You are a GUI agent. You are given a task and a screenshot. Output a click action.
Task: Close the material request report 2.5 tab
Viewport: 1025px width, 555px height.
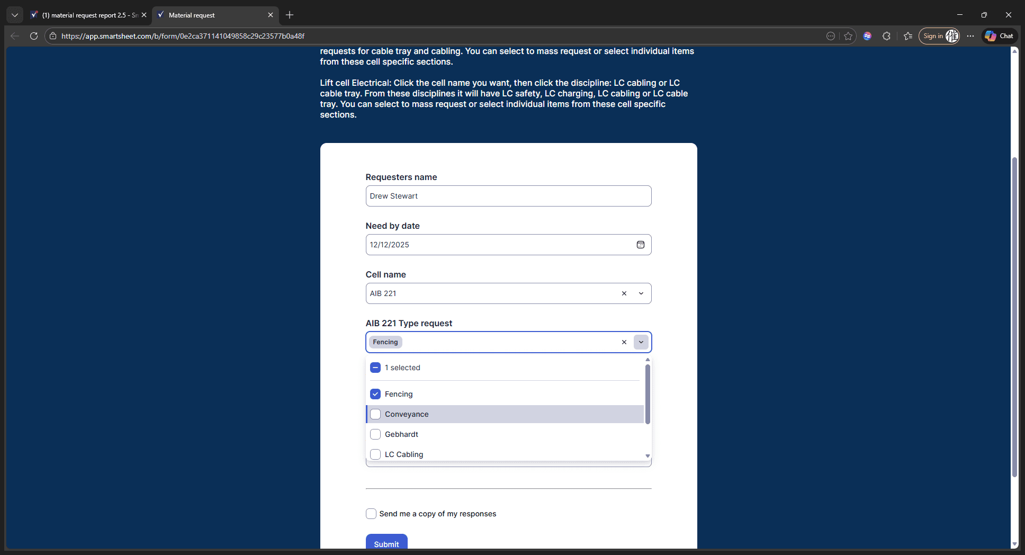click(144, 15)
